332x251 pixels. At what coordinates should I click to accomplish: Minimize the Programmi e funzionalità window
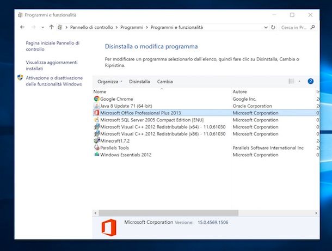[x=274, y=15]
